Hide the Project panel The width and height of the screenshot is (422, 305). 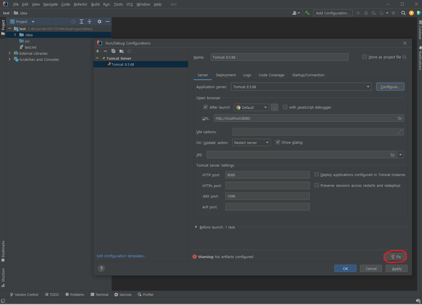[108, 22]
